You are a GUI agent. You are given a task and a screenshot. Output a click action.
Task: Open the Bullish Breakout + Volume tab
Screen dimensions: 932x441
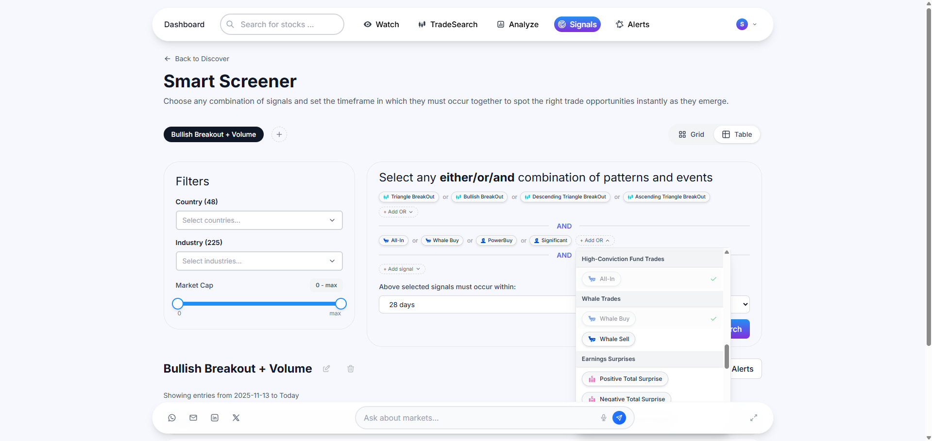pyautogui.click(x=213, y=134)
